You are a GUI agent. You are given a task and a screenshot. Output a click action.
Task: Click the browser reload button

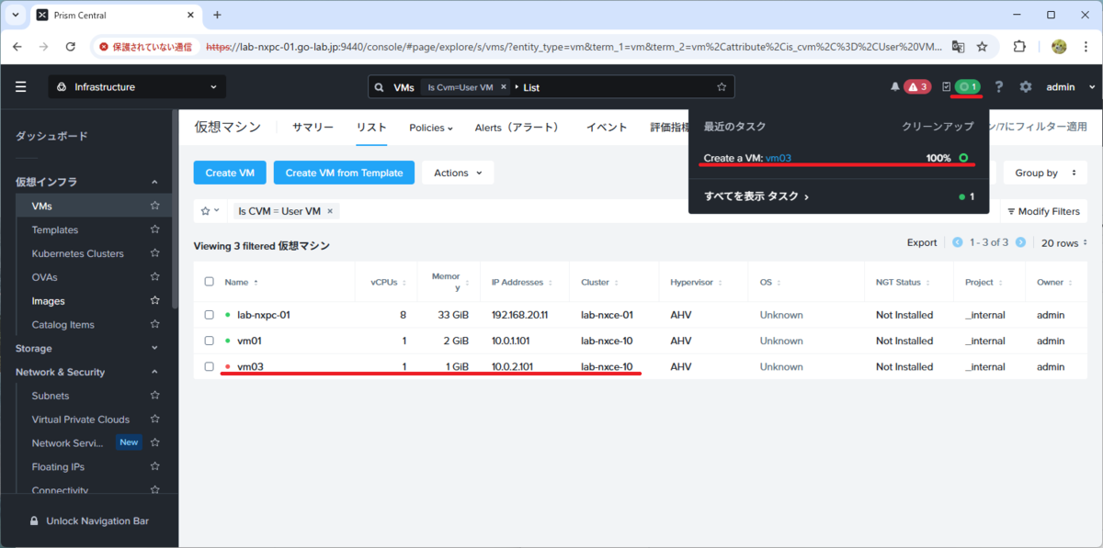(x=71, y=46)
